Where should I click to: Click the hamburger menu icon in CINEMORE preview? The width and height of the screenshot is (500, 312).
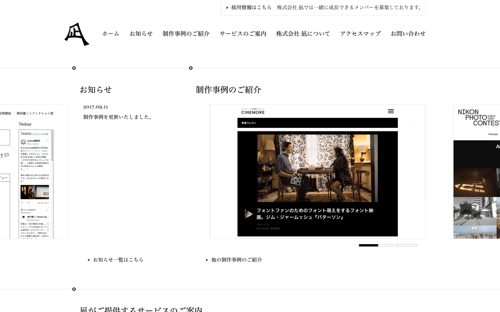click(x=391, y=111)
